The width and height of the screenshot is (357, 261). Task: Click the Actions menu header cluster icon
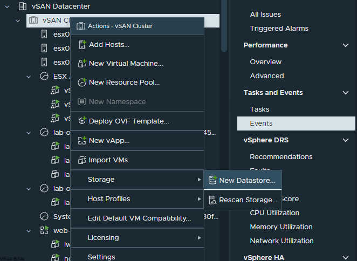[81, 26]
